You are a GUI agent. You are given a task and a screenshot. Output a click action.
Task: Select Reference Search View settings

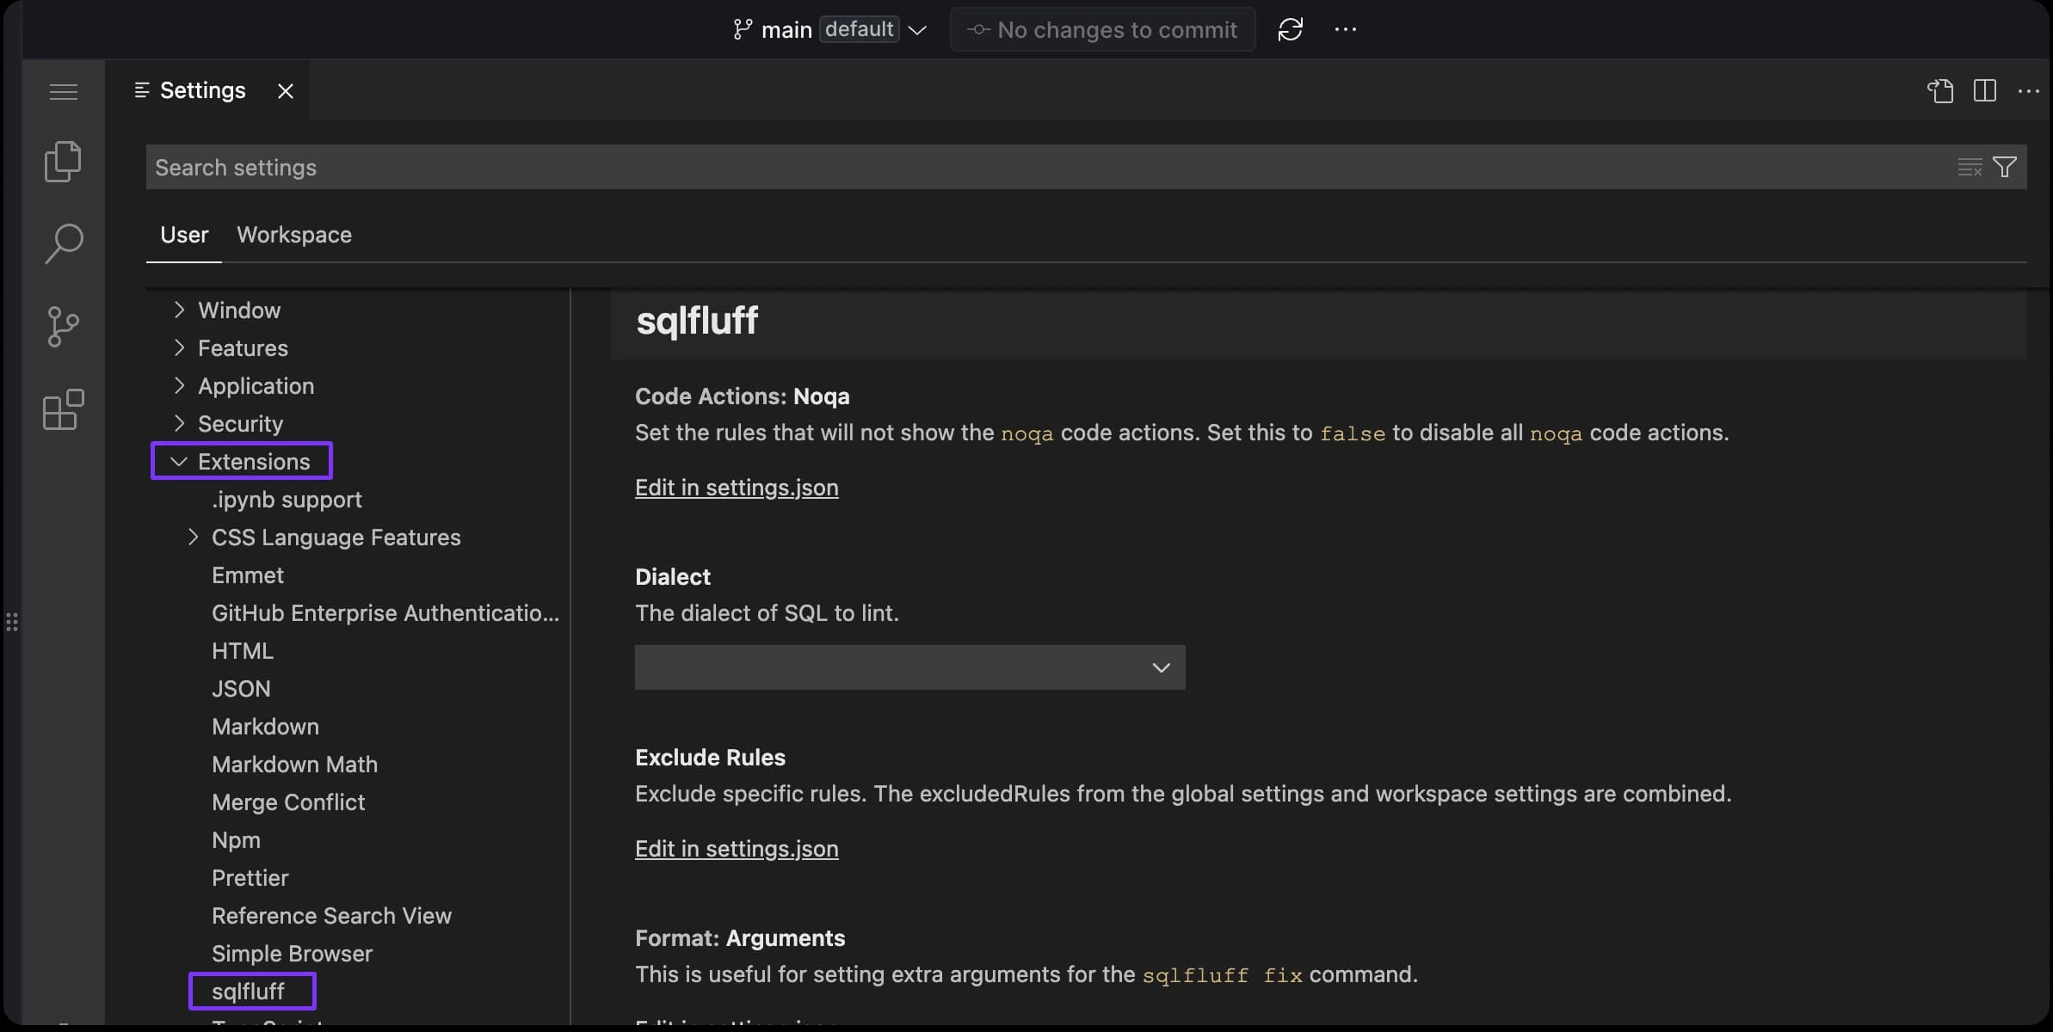[331, 915]
